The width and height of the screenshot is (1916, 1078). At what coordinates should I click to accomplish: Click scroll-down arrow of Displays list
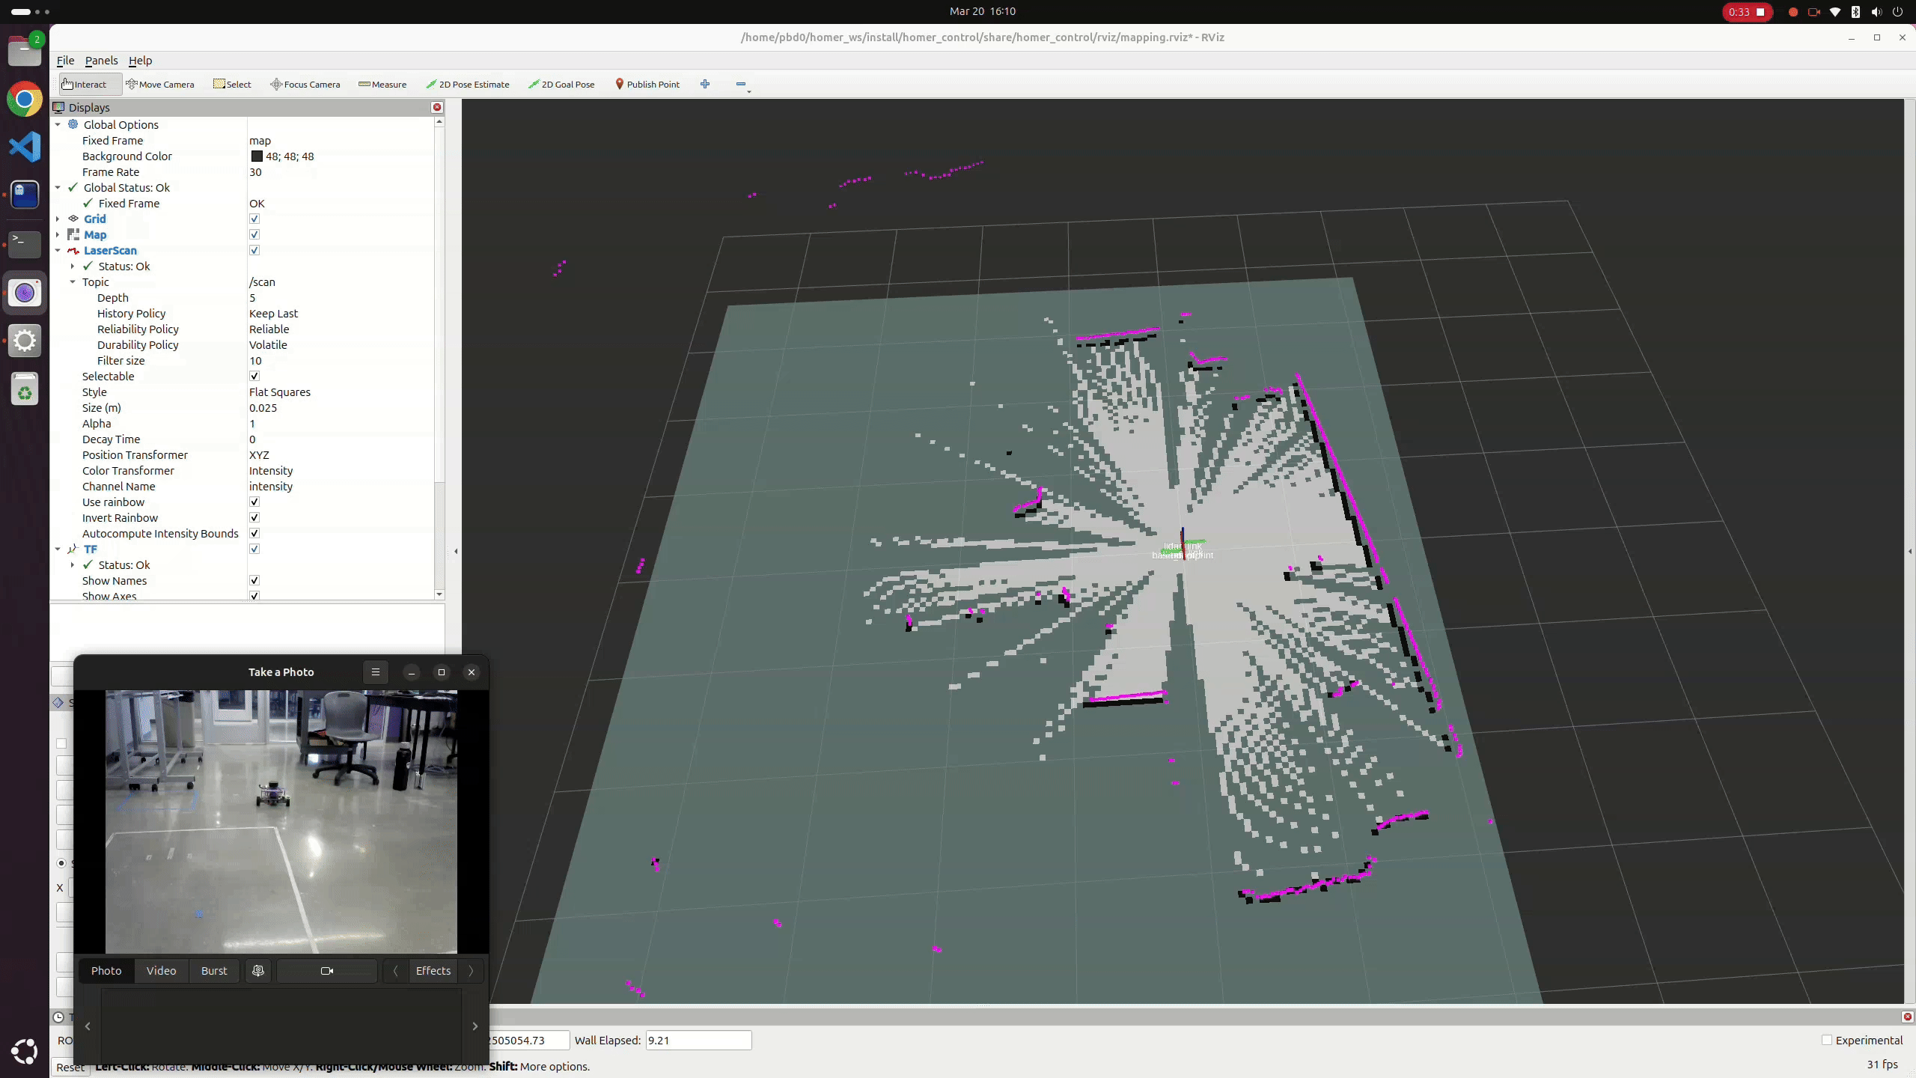(x=439, y=594)
